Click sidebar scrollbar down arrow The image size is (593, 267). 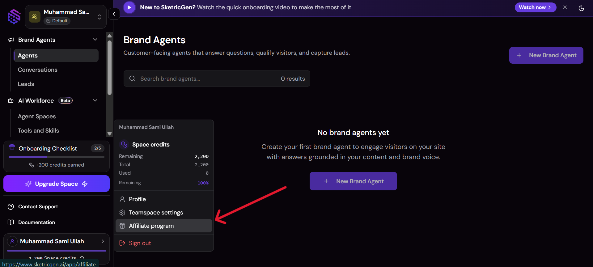pos(109,134)
